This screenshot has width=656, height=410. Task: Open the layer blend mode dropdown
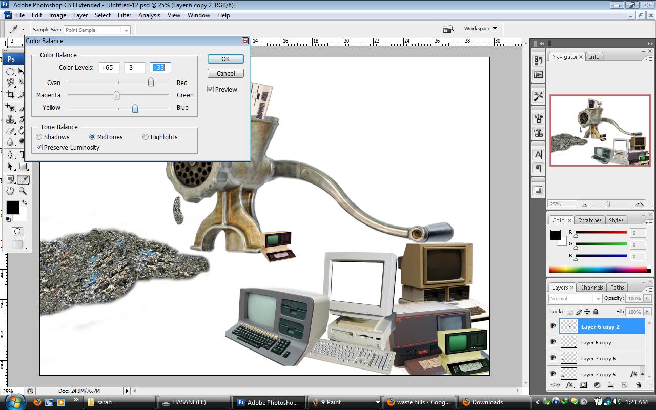click(575, 298)
